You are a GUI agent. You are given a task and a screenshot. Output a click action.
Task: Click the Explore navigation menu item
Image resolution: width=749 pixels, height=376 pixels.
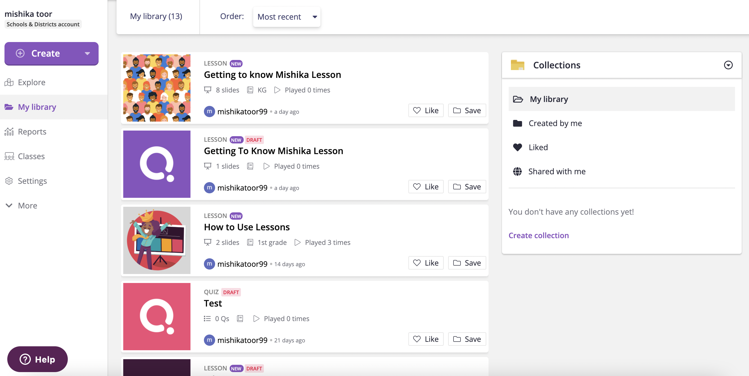(32, 82)
